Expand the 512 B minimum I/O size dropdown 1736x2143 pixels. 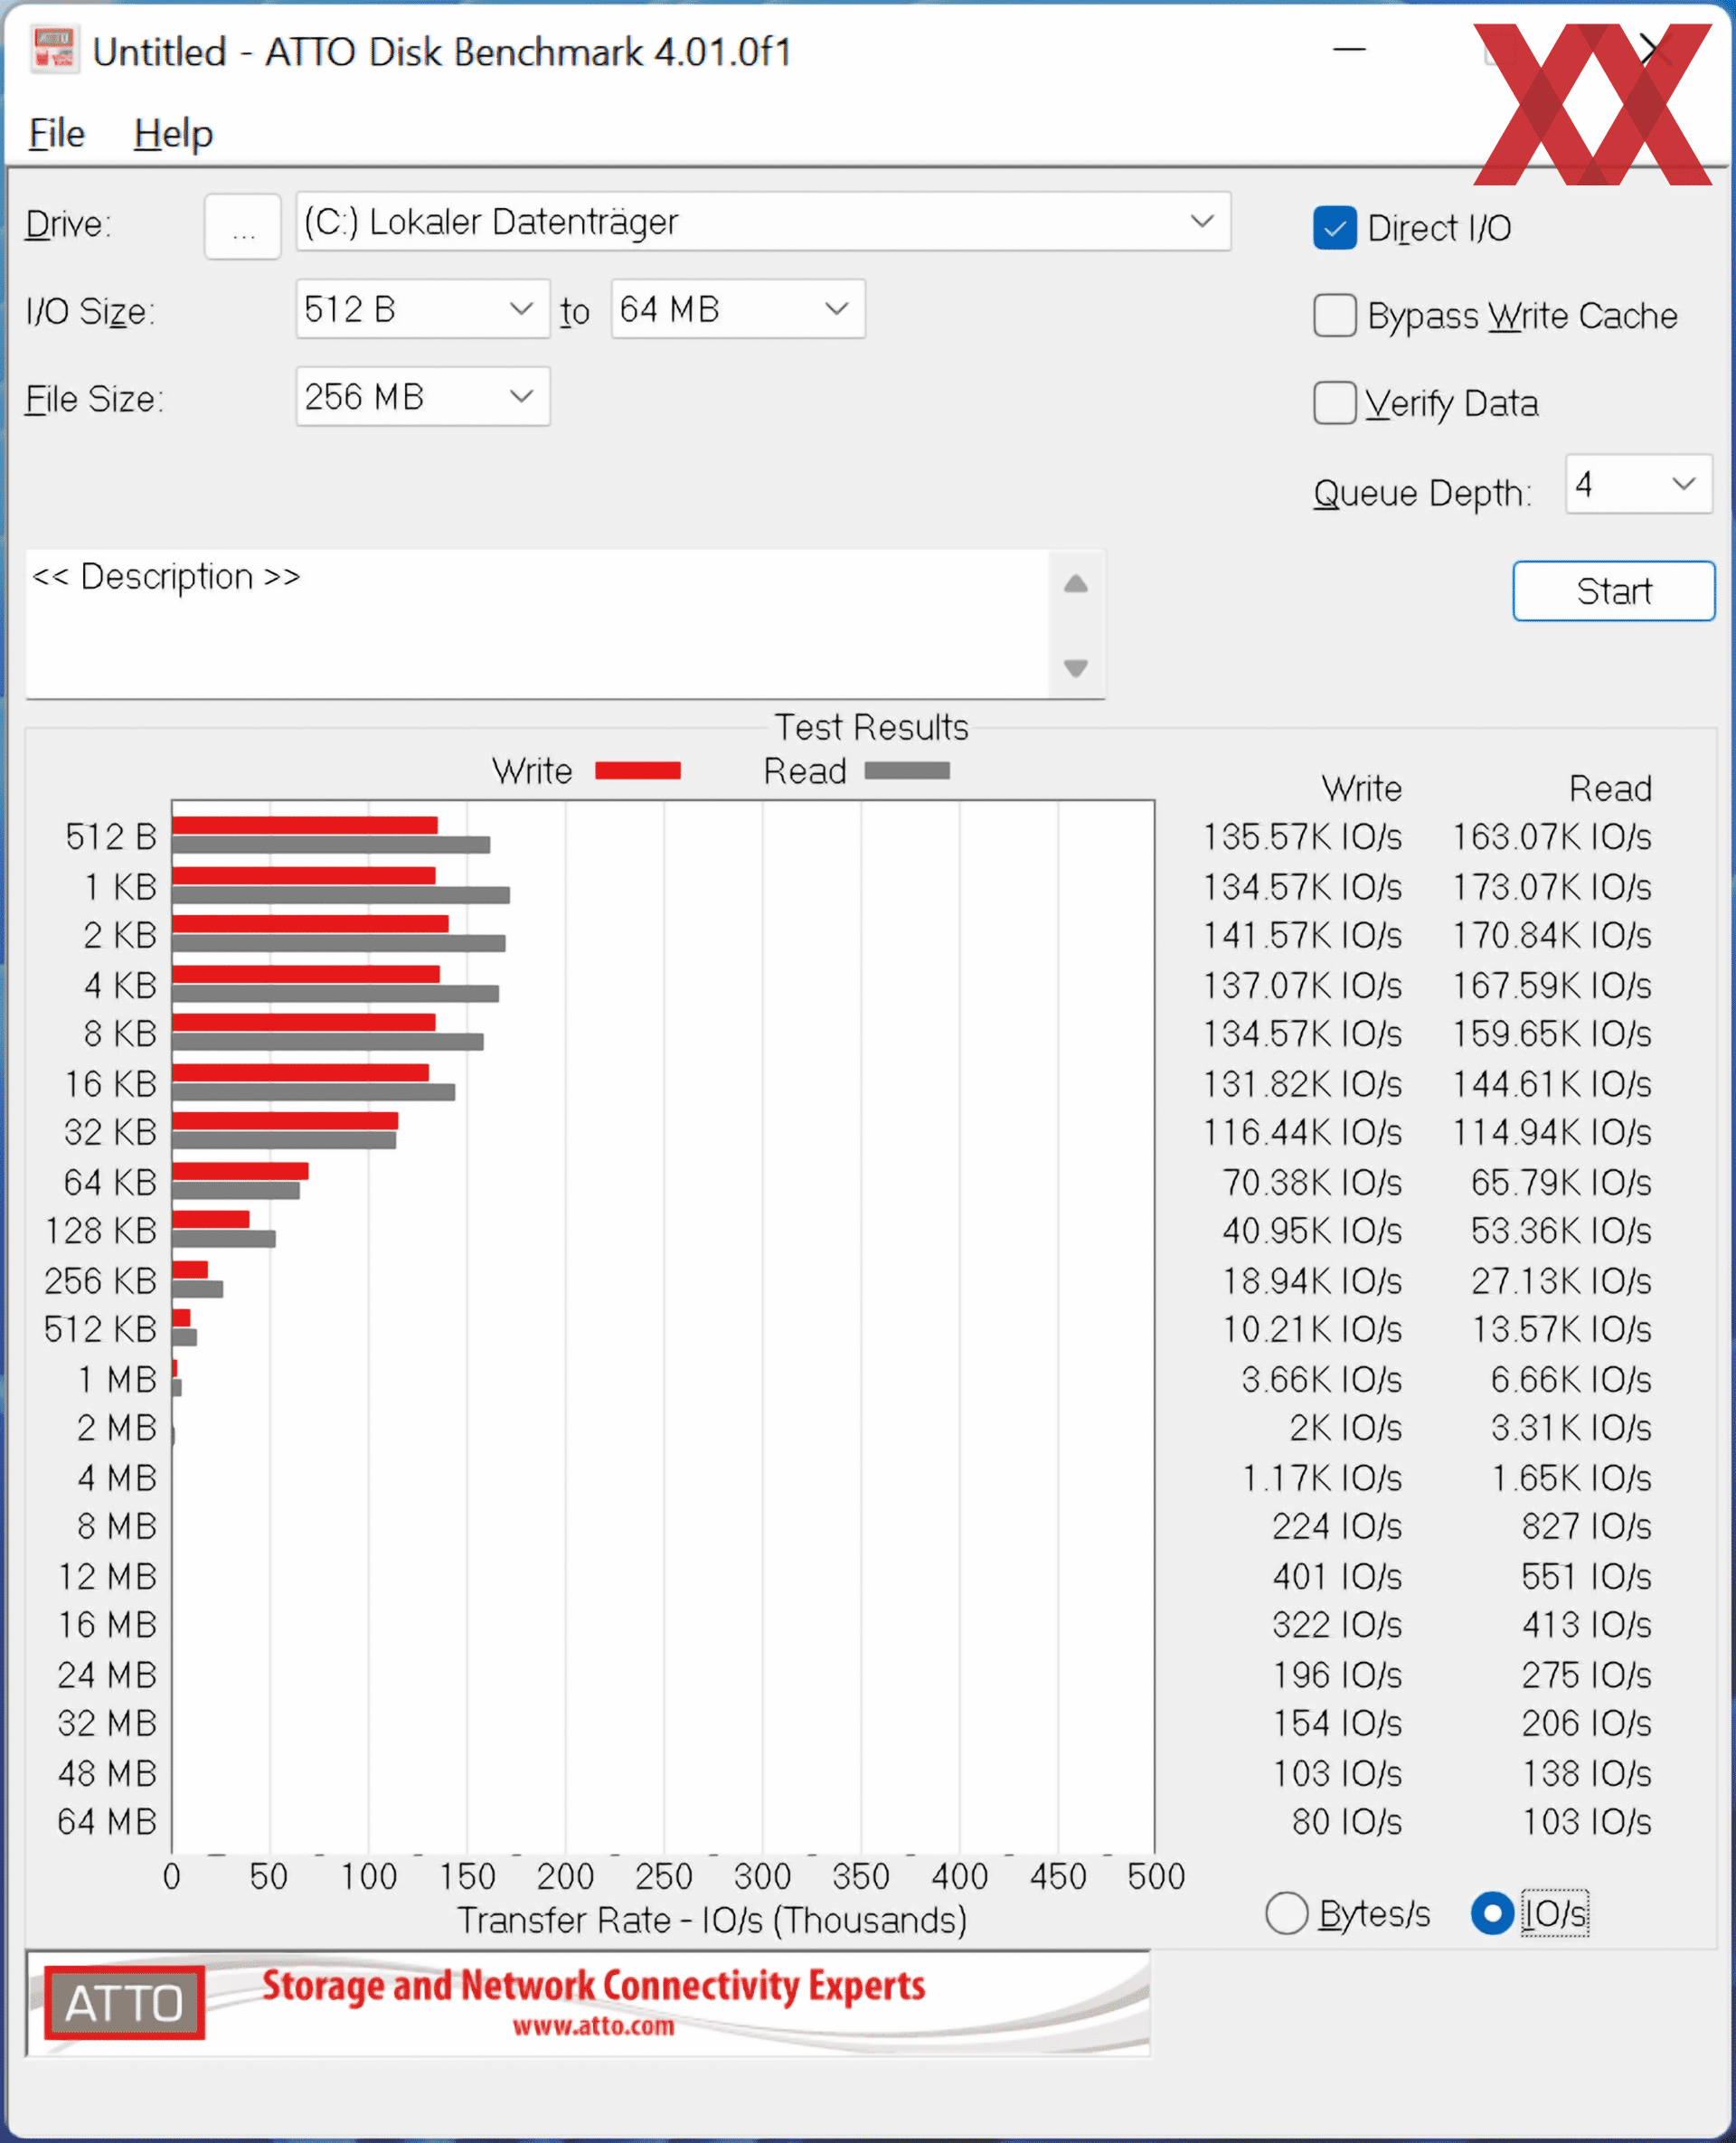521,309
